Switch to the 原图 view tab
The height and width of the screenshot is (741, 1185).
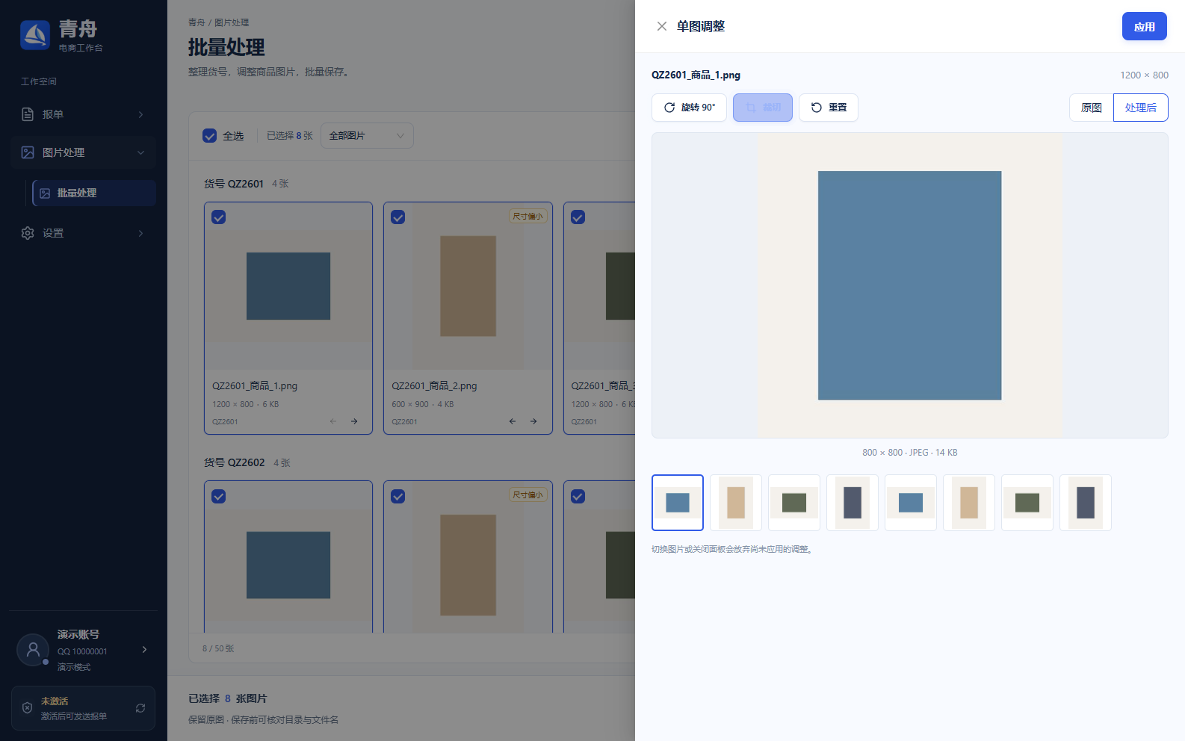[x=1091, y=108]
